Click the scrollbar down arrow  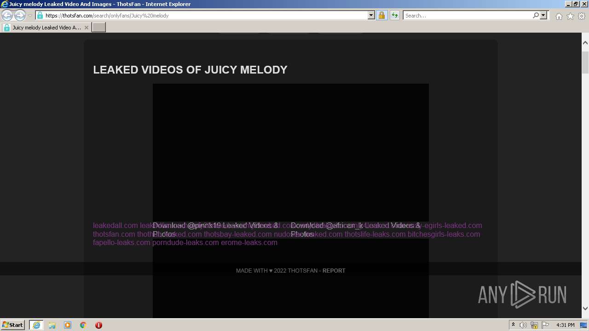coord(585,308)
